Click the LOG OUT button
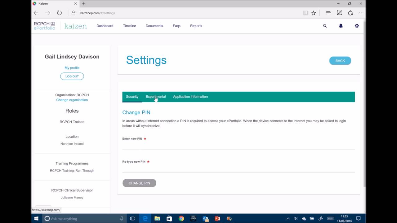 72,77
